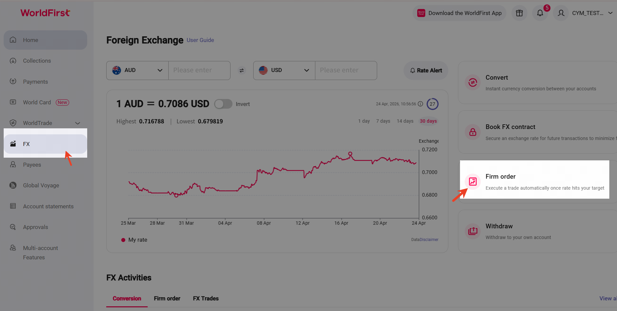Click the Highest value 0.716788
Image resolution: width=617 pixels, height=311 pixels.
point(152,121)
